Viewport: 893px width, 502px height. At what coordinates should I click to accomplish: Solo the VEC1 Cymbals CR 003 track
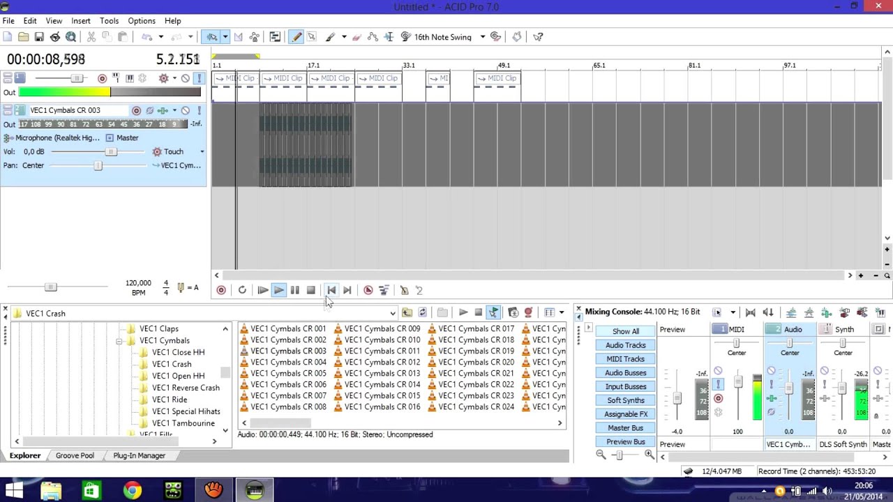click(x=199, y=110)
